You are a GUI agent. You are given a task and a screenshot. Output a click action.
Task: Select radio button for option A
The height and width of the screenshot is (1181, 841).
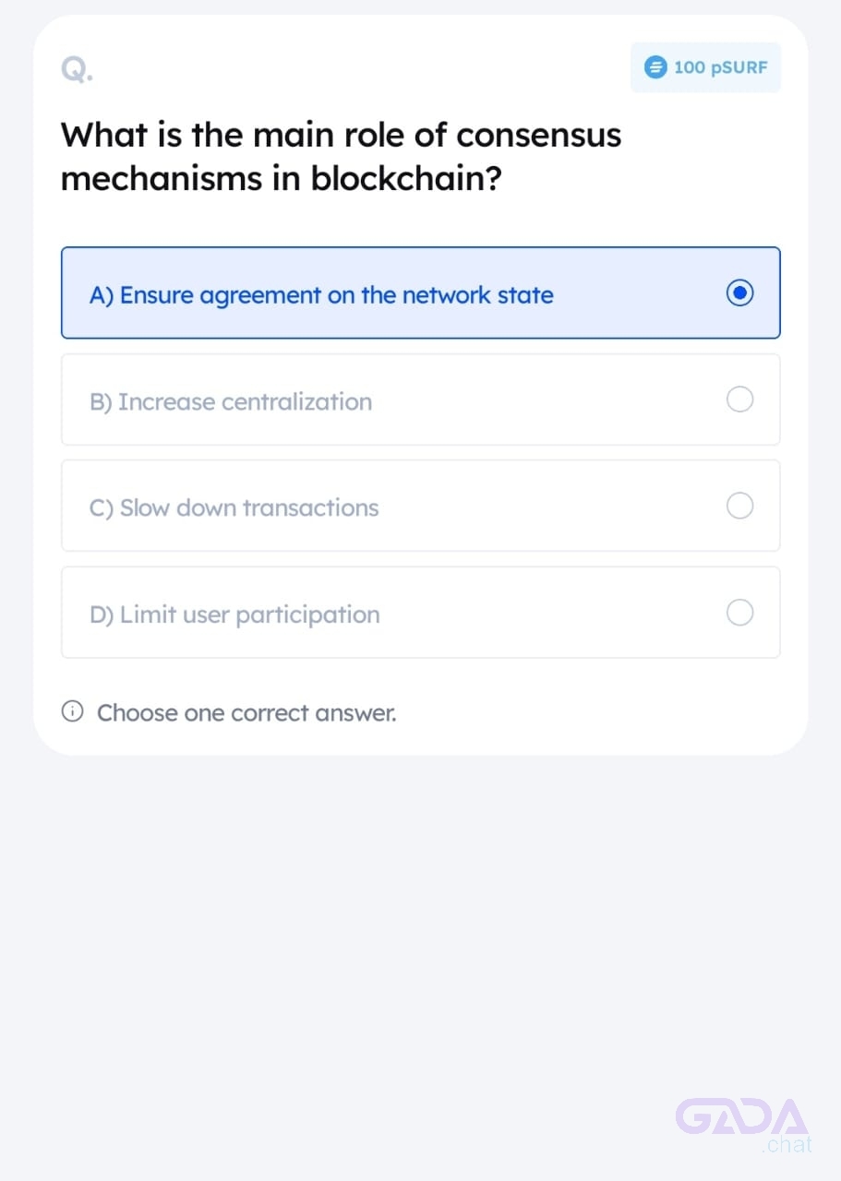pyautogui.click(x=740, y=293)
